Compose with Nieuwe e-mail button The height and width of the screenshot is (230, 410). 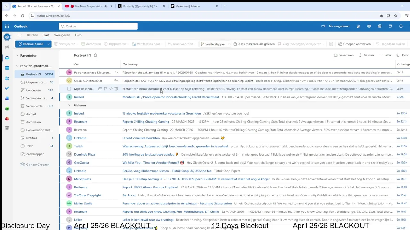tap(31, 44)
